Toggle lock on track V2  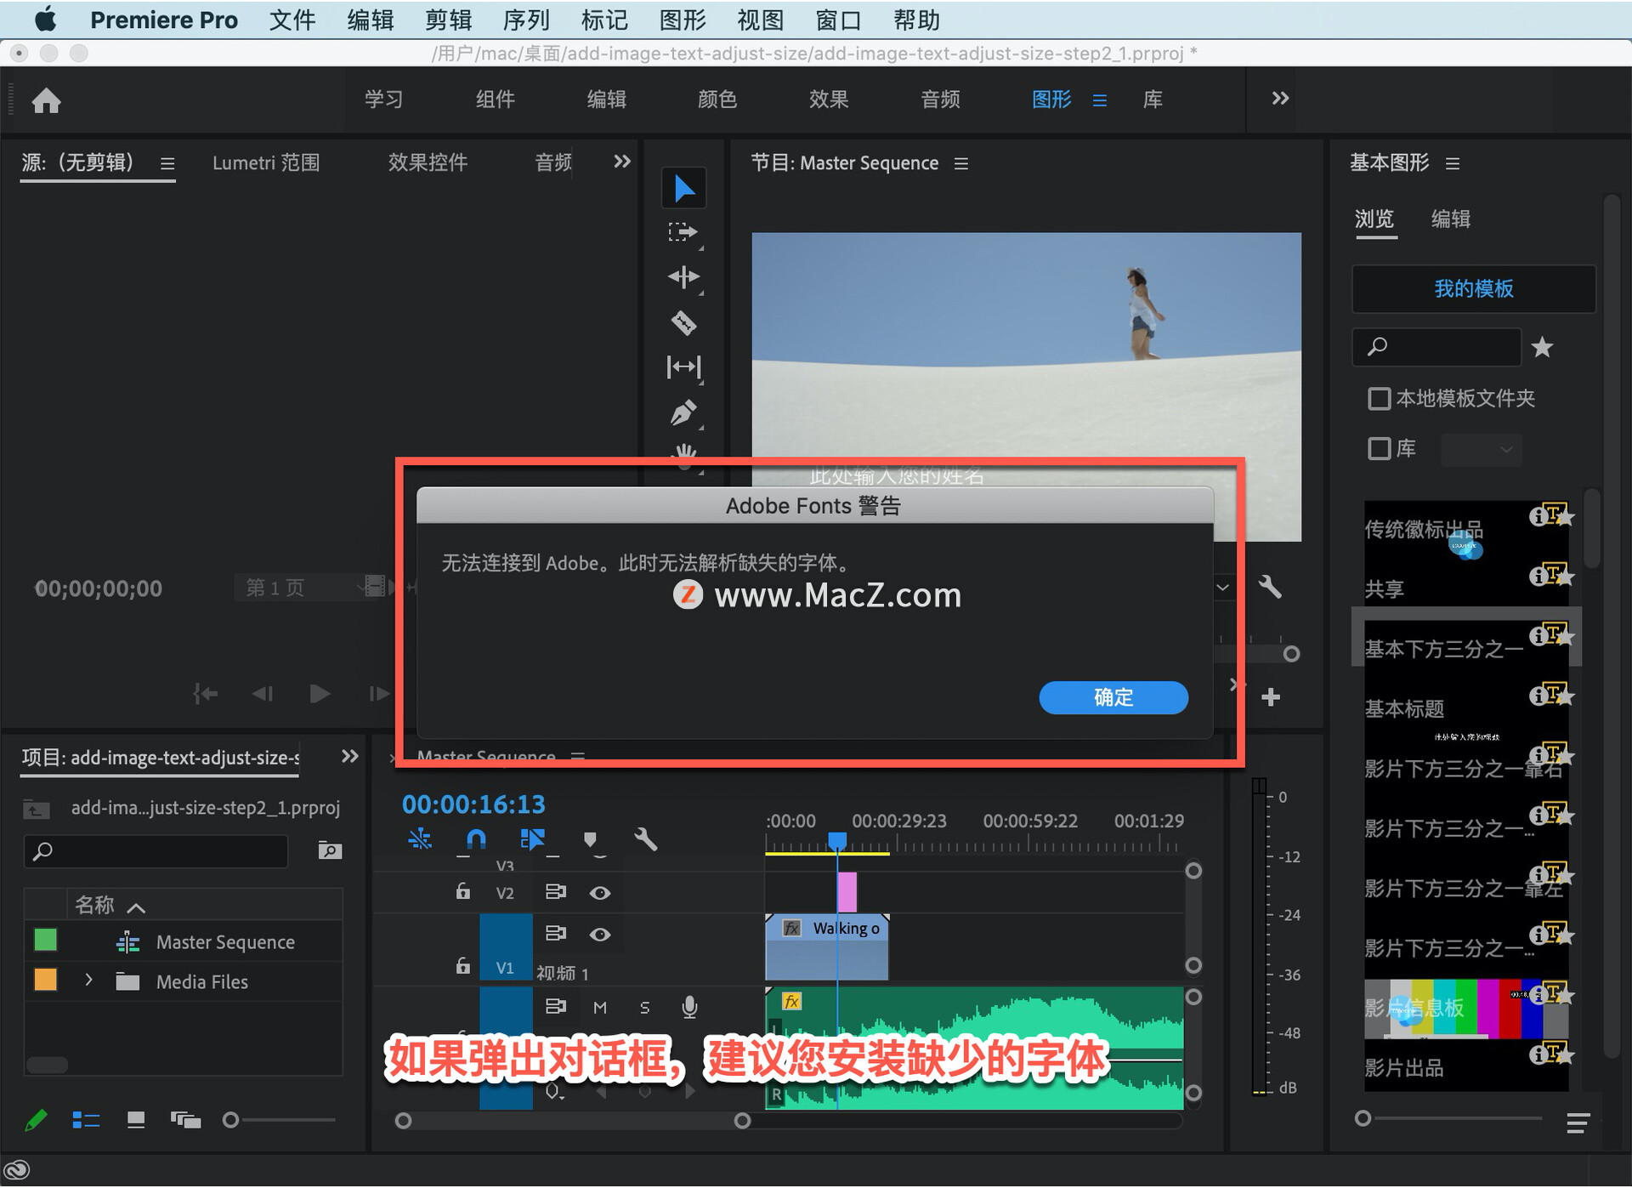pyautogui.click(x=462, y=891)
